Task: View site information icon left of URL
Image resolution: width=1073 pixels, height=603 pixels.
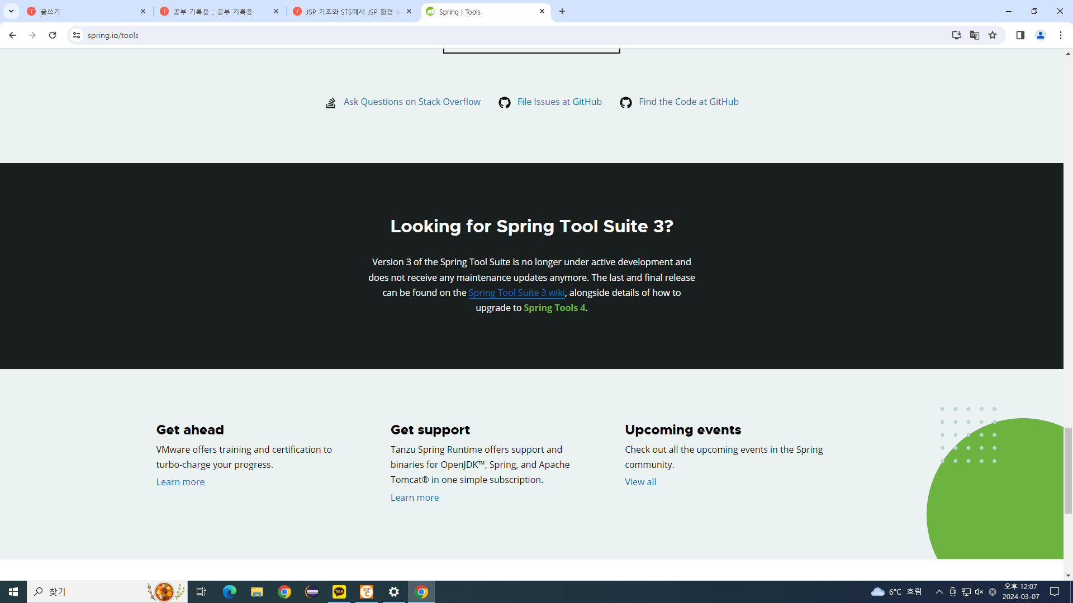Action: point(77,35)
